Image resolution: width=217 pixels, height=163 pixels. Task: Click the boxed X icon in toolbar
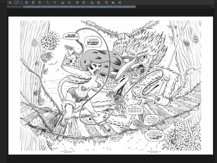[x=69, y=2]
